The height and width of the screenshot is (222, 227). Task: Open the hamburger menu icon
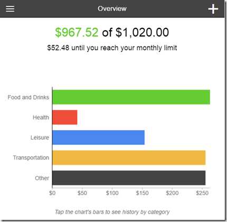[10, 8]
